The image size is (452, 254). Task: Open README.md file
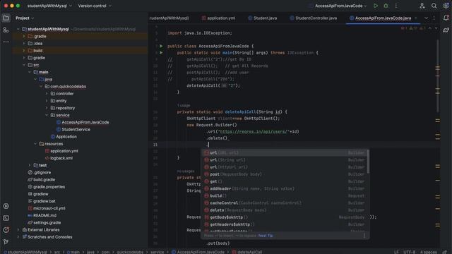44,215
